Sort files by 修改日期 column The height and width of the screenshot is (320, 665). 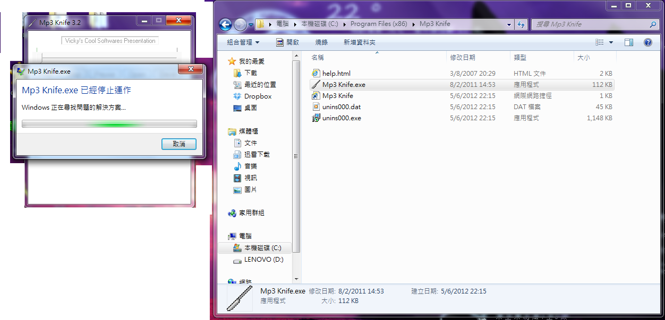463,57
